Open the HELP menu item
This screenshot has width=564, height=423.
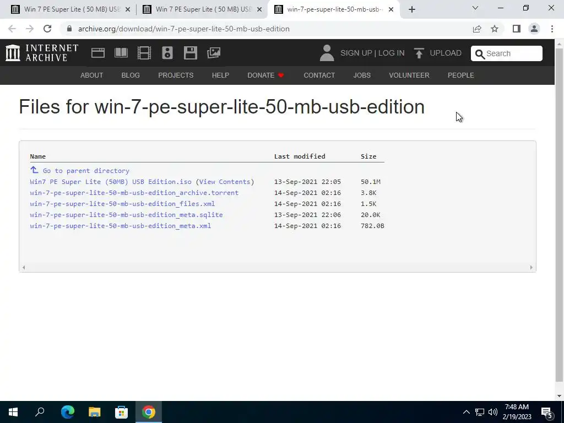220,75
